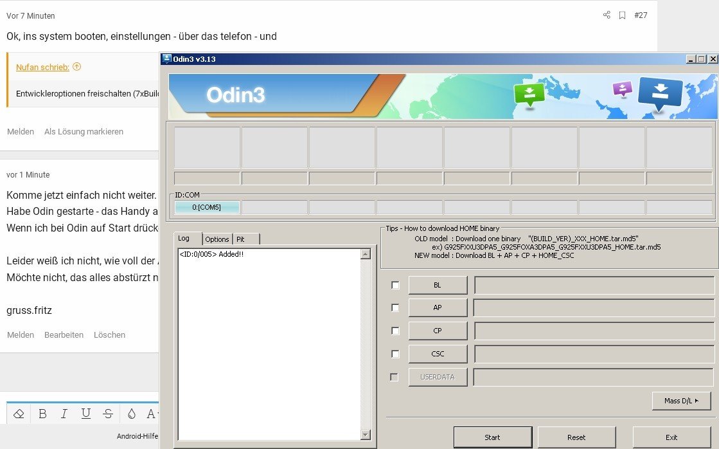719x449 pixels.
Task: Switch to the Options tab in Odin
Action: 217,239
